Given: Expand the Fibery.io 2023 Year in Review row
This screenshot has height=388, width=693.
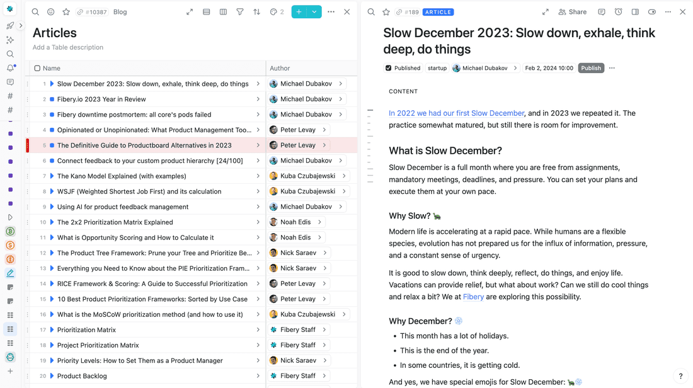Looking at the screenshot, I should (x=258, y=99).
